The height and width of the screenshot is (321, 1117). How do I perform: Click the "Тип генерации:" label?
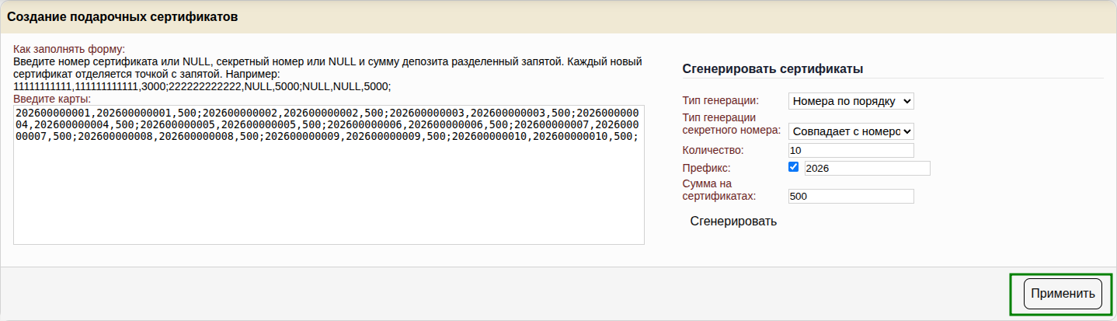[x=721, y=100]
